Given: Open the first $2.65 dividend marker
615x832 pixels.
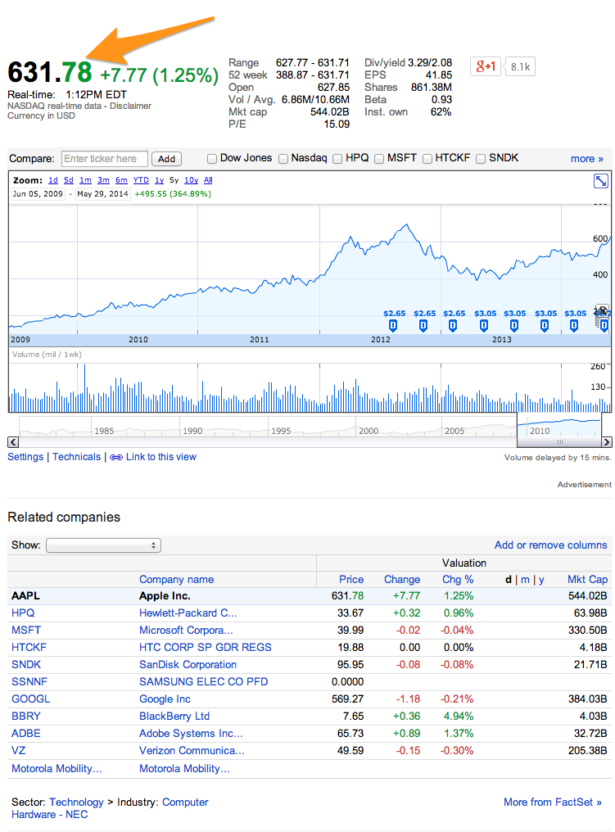Looking at the screenshot, I should [x=392, y=325].
